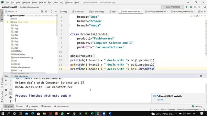Click the warnings count indicator in editor
Viewport: 207px width, 116px height.
192,16
